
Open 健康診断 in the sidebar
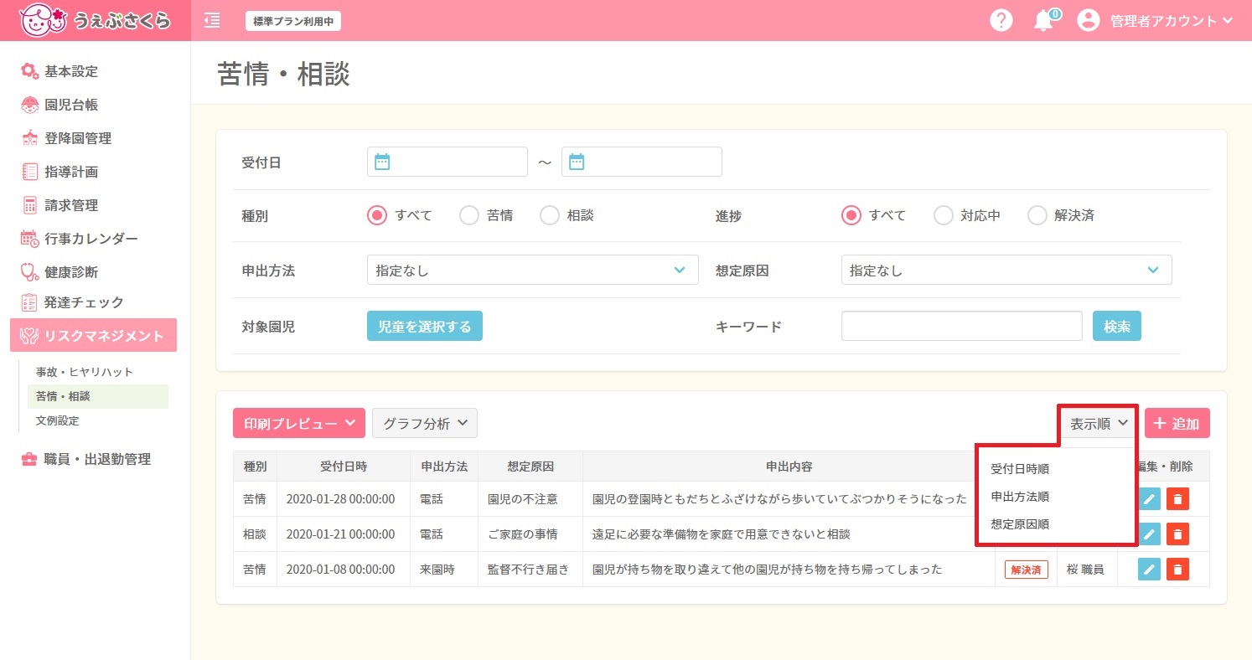59,272
